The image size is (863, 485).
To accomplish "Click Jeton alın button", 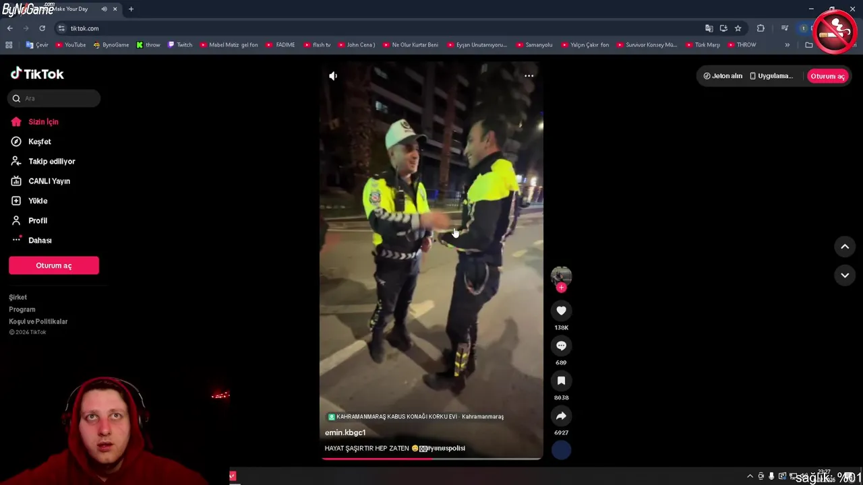I will pos(723,76).
